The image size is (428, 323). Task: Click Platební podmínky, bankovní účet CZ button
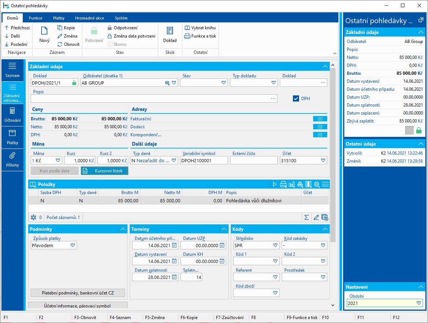click(78, 293)
